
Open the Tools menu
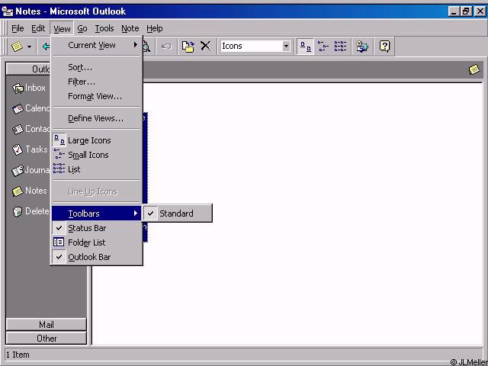(x=104, y=29)
